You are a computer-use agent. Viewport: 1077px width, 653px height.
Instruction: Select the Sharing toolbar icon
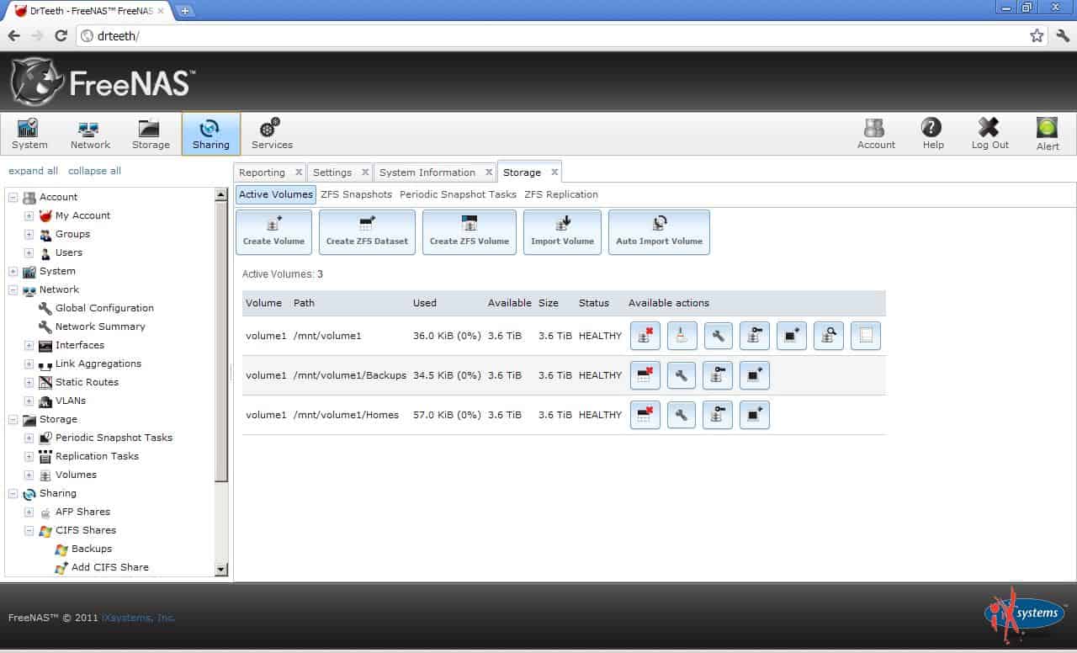tap(210, 134)
